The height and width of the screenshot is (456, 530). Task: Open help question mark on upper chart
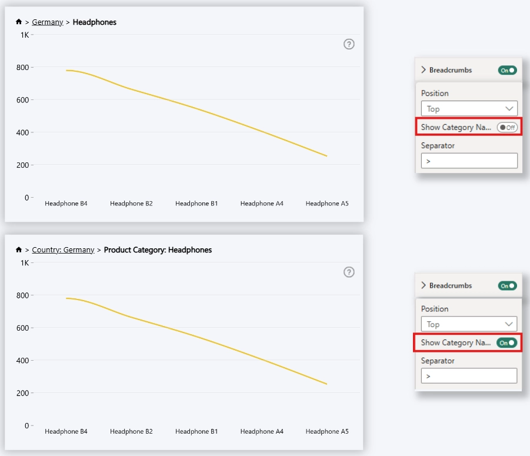[x=349, y=44]
